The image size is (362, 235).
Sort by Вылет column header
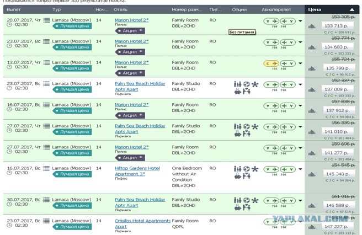pyautogui.click(x=14, y=10)
